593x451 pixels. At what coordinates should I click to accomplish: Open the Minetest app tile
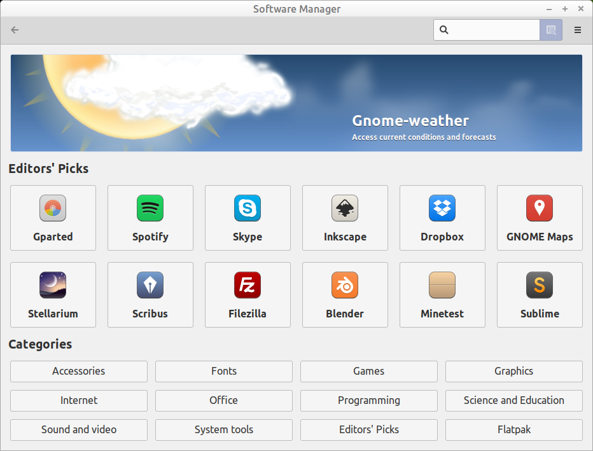(x=442, y=295)
